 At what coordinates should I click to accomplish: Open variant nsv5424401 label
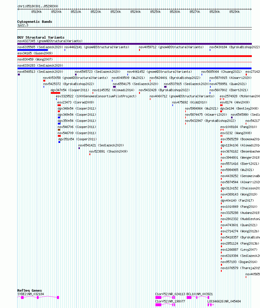click(175, 78)
